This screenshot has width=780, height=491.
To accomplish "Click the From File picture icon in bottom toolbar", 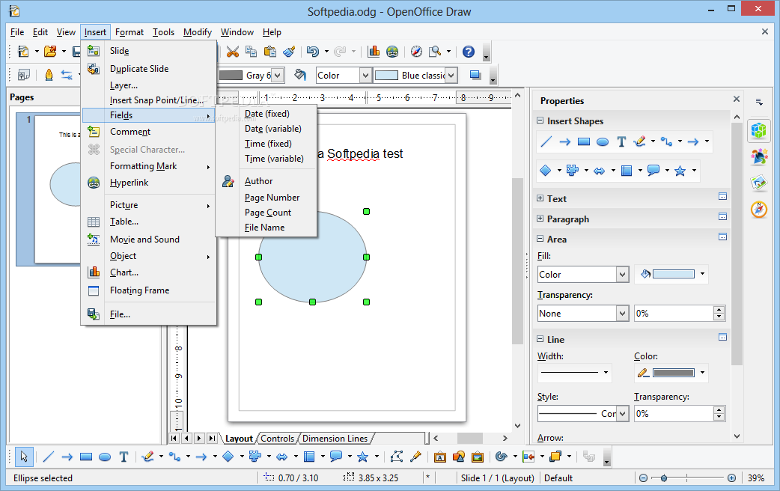I will point(478,457).
